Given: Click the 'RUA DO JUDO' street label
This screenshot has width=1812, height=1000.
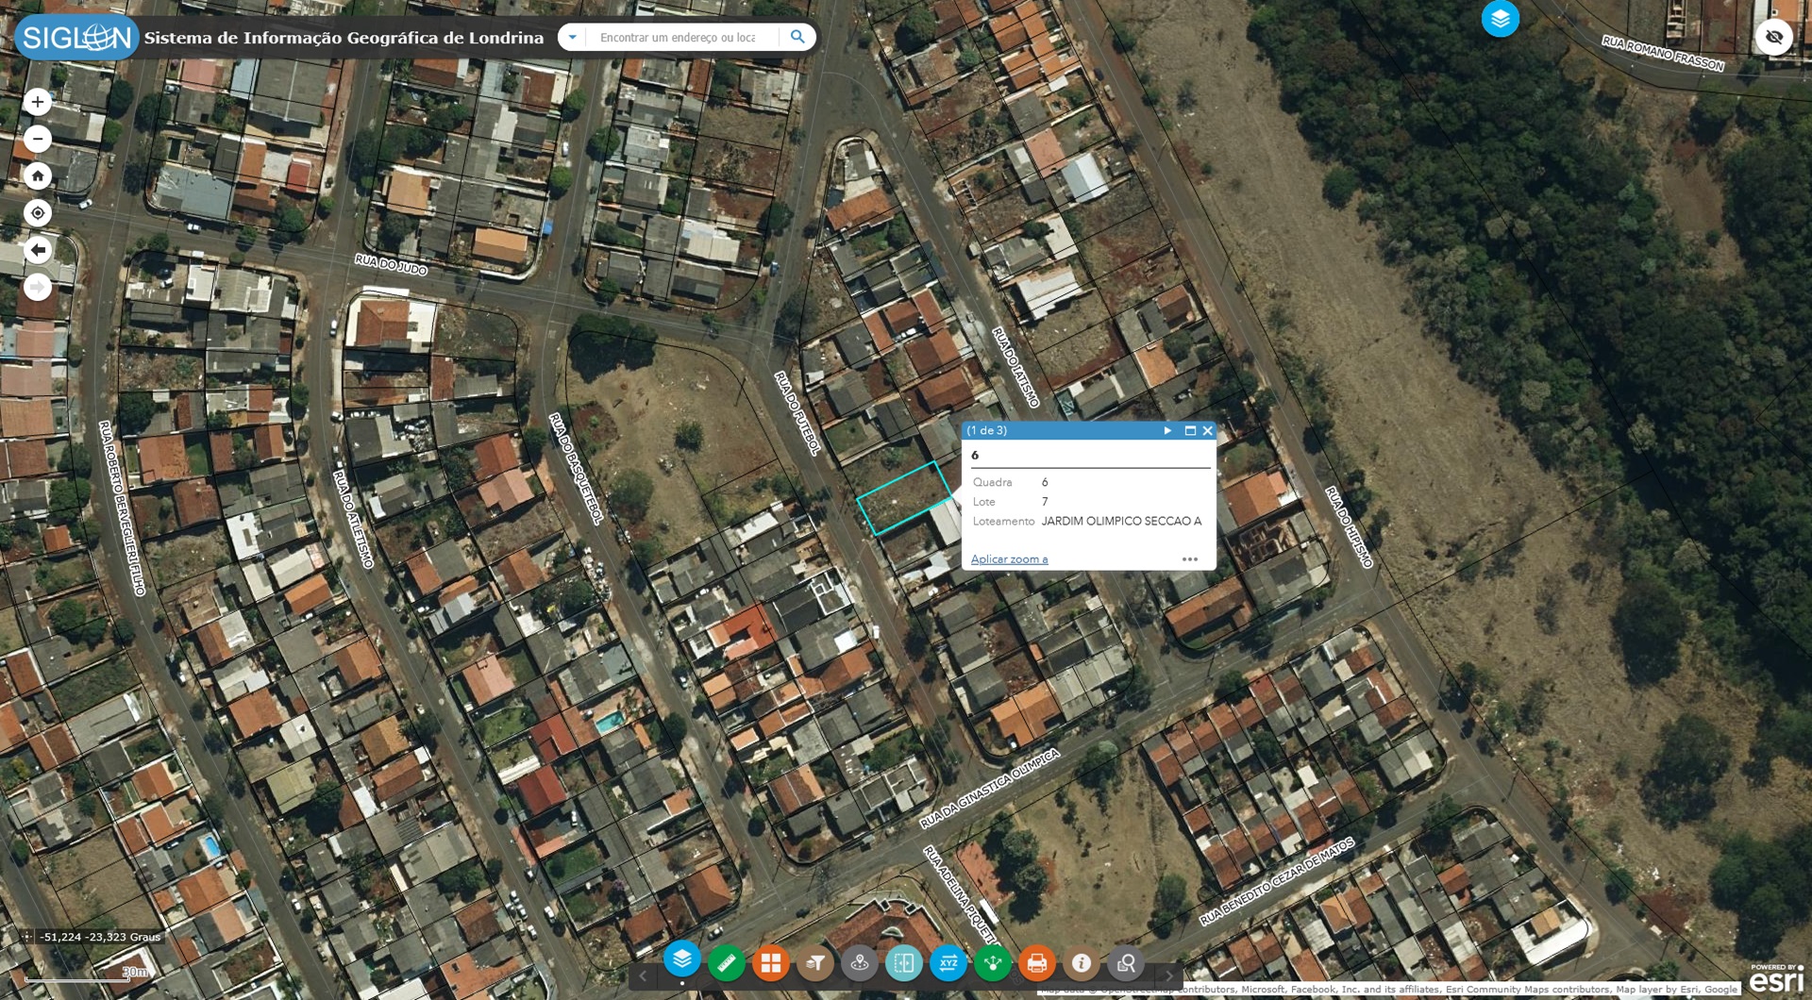Looking at the screenshot, I should pyautogui.click(x=391, y=264).
